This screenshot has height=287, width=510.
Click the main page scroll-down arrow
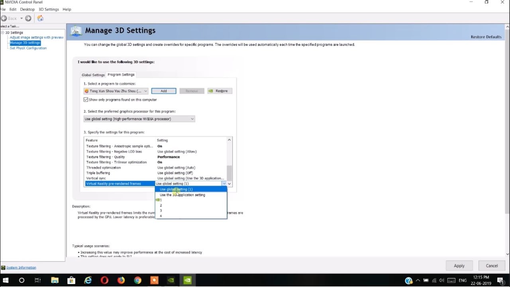(507, 254)
